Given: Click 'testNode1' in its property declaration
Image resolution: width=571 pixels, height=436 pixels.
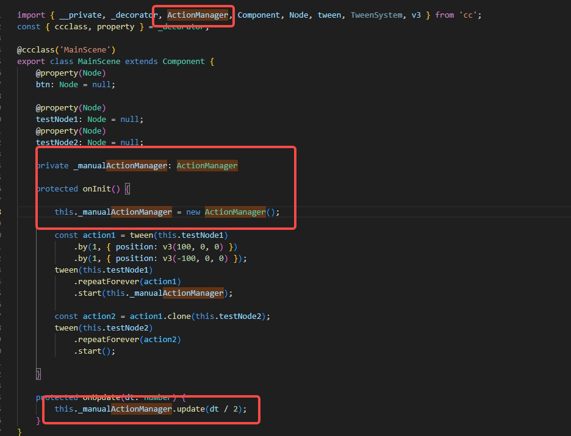Looking at the screenshot, I should coord(57,120).
